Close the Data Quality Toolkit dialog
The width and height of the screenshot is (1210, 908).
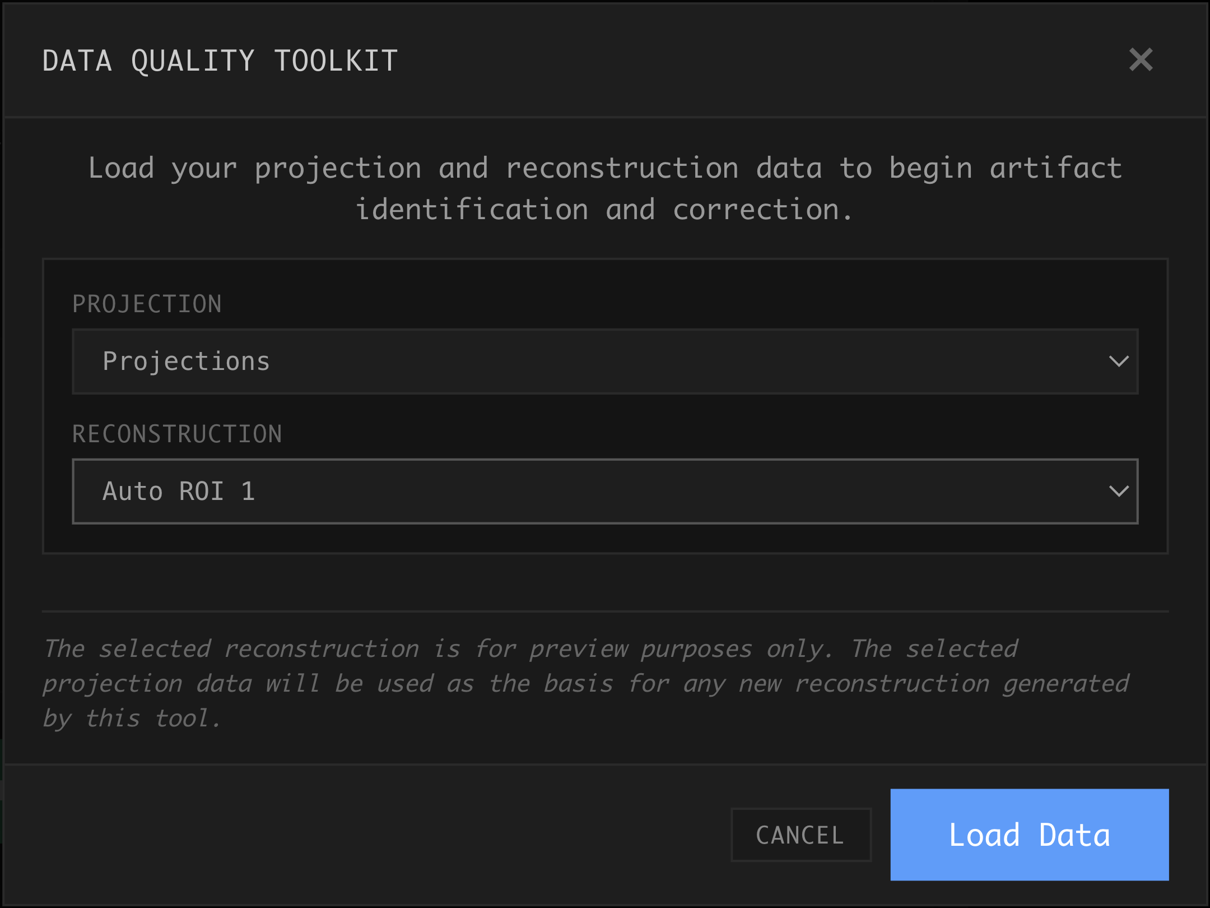(1141, 61)
